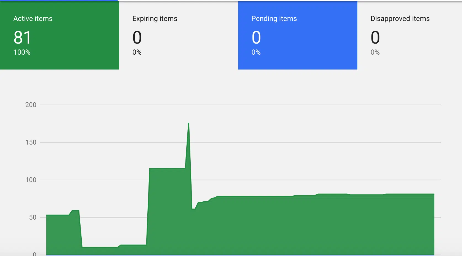
Task: Click the small bump at the chart's start
Action: point(76,210)
